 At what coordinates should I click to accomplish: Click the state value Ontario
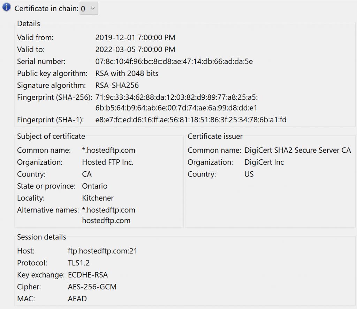coord(95,186)
